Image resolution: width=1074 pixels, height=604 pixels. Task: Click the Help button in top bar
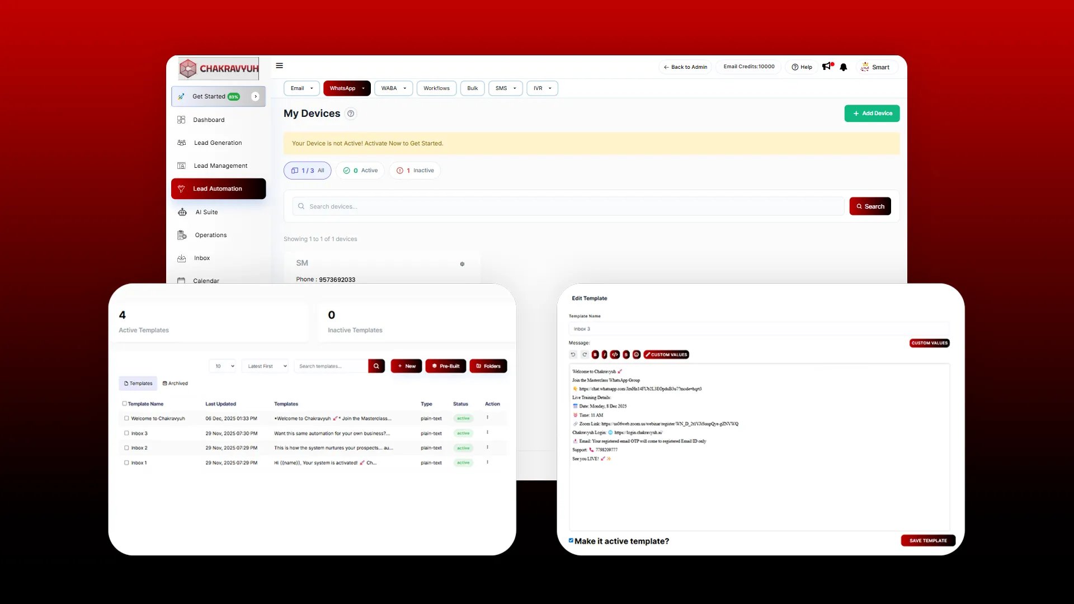click(x=802, y=67)
